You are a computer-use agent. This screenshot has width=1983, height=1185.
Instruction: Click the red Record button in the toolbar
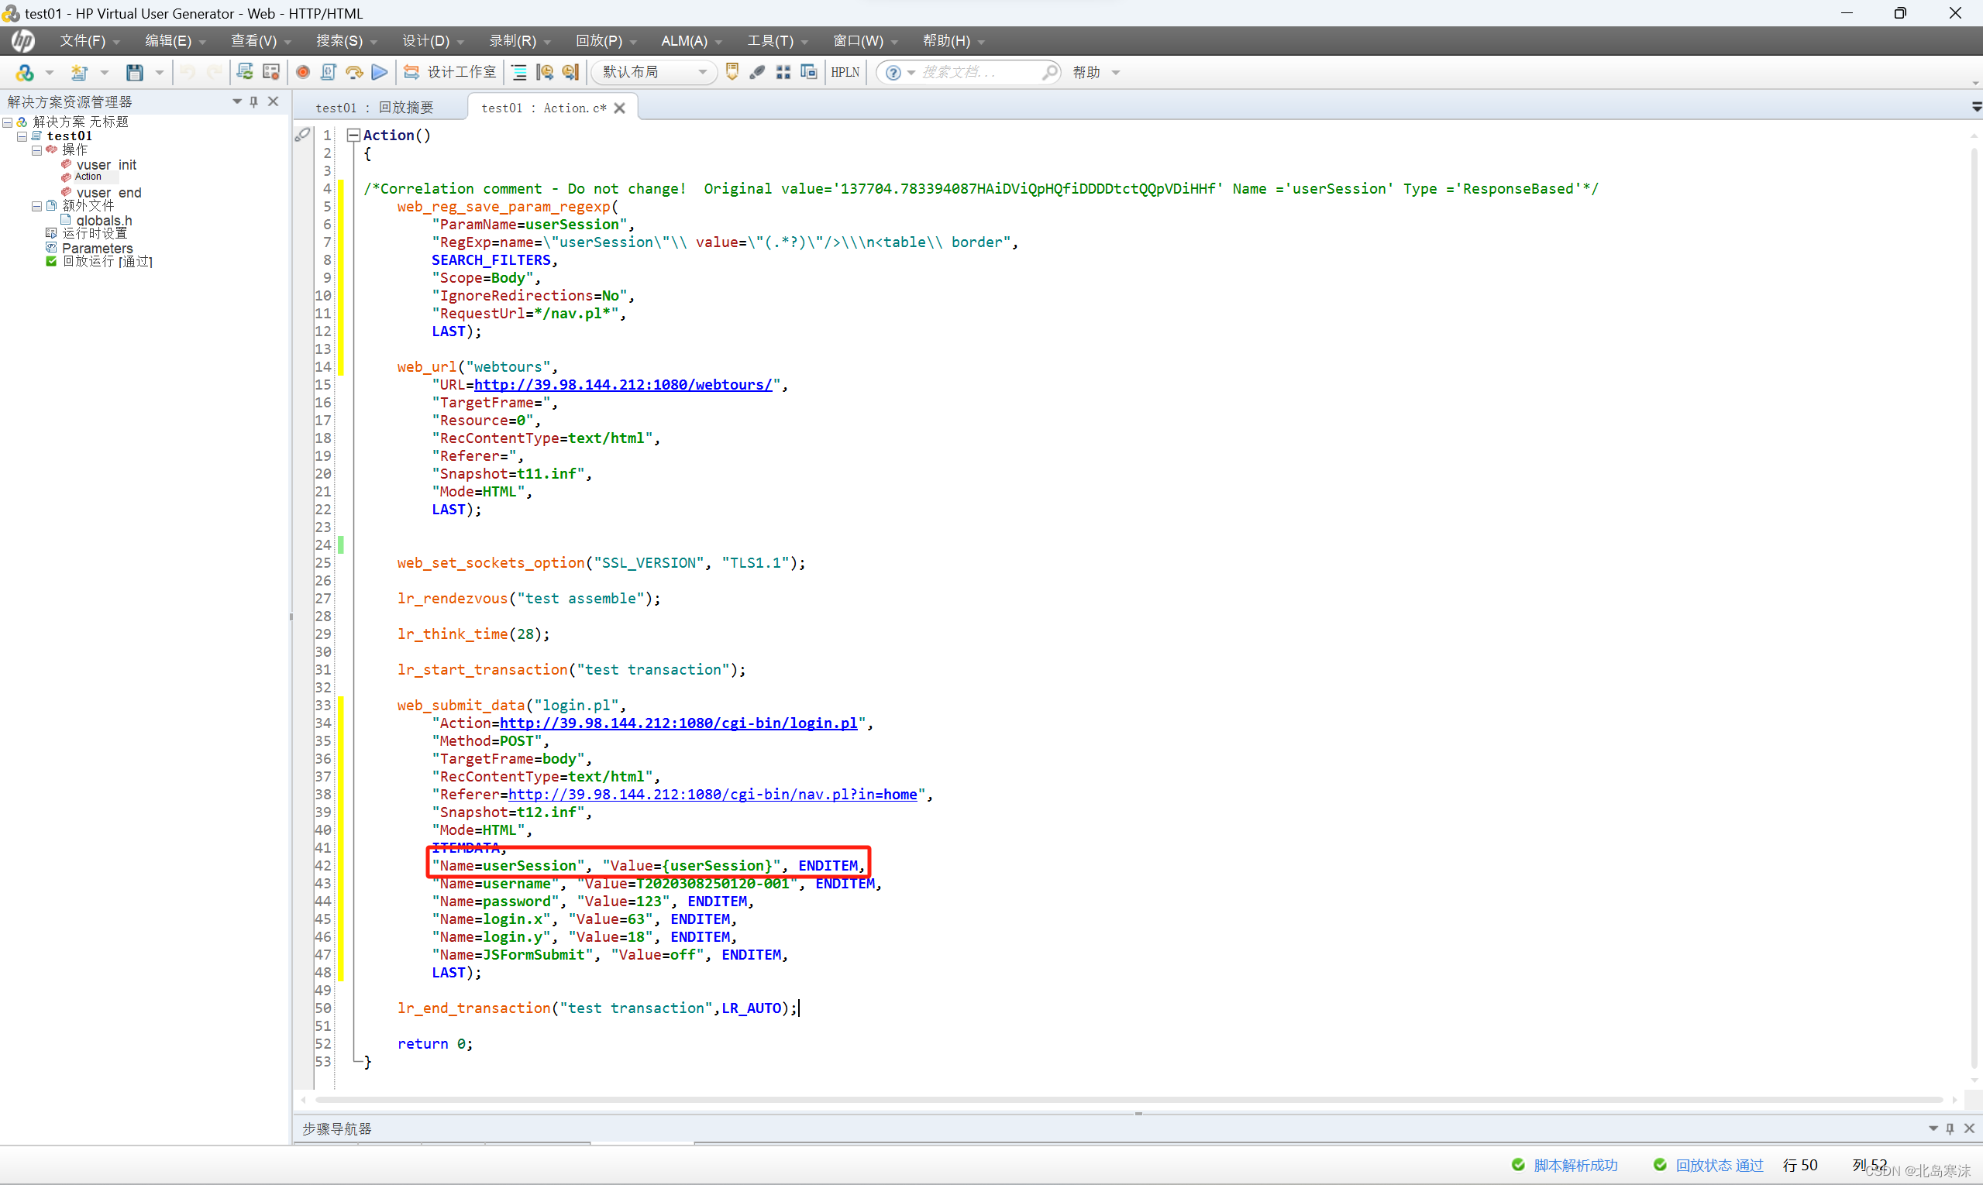[303, 72]
